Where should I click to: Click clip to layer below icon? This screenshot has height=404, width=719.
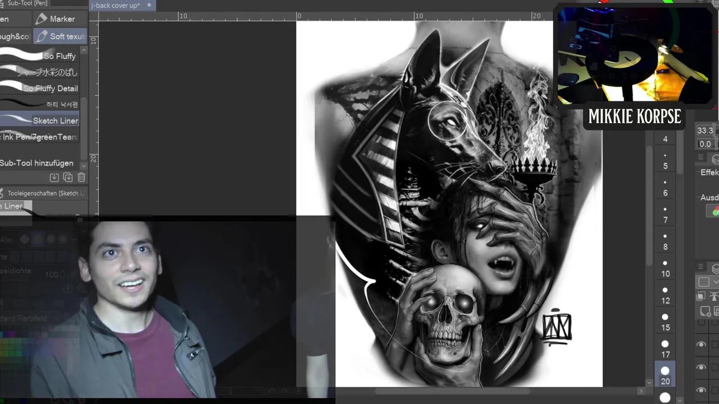pos(702,296)
